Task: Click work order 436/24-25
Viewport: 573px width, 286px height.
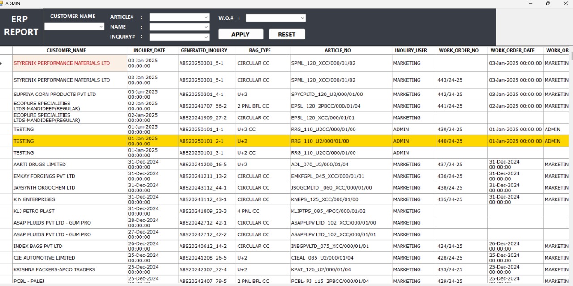Action: [x=462, y=176]
